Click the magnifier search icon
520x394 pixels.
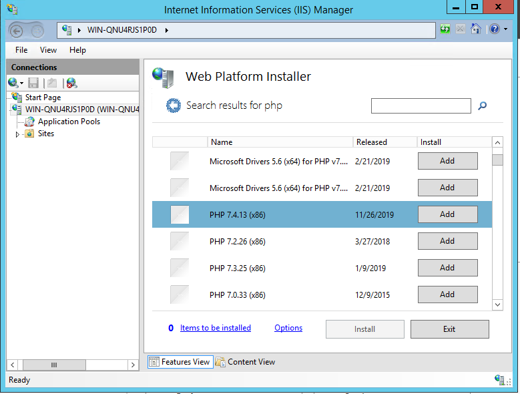482,106
